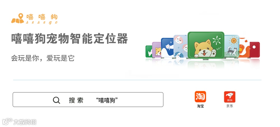
Task: Click the JD red dog app icon
Action: (x=230, y=97)
